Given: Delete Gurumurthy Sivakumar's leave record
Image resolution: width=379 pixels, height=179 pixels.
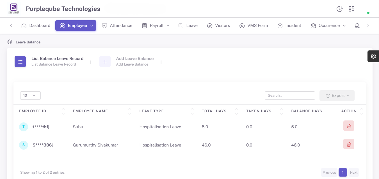Looking at the screenshot, I should pos(349,144).
